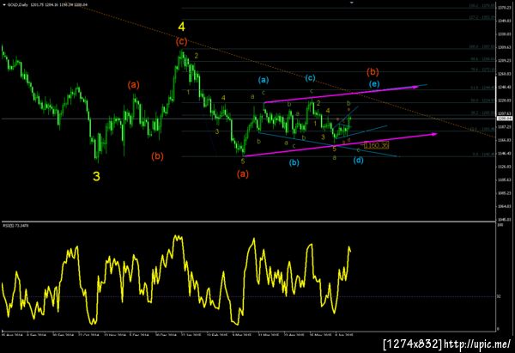Click the current price marker on the price axis

[x=504, y=119]
